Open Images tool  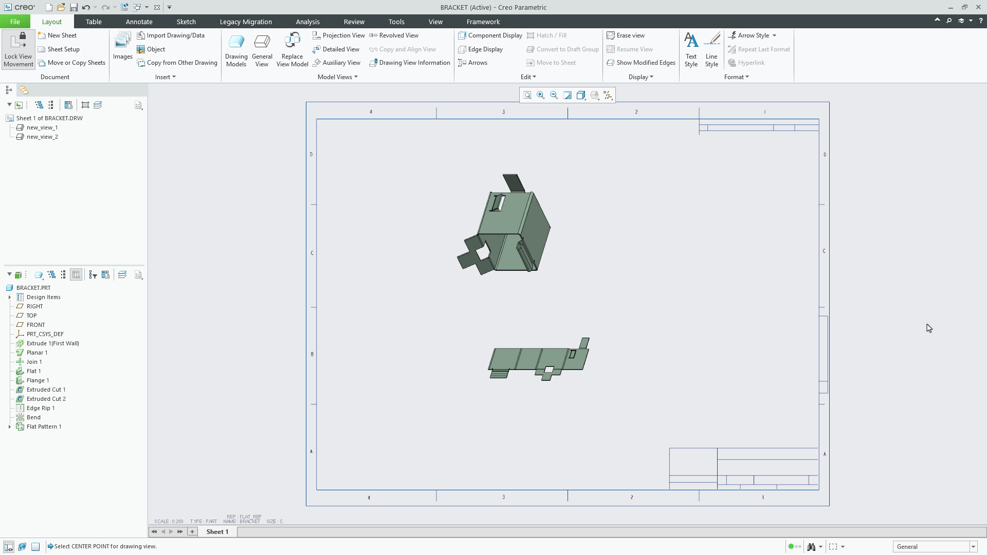point(123,46)
